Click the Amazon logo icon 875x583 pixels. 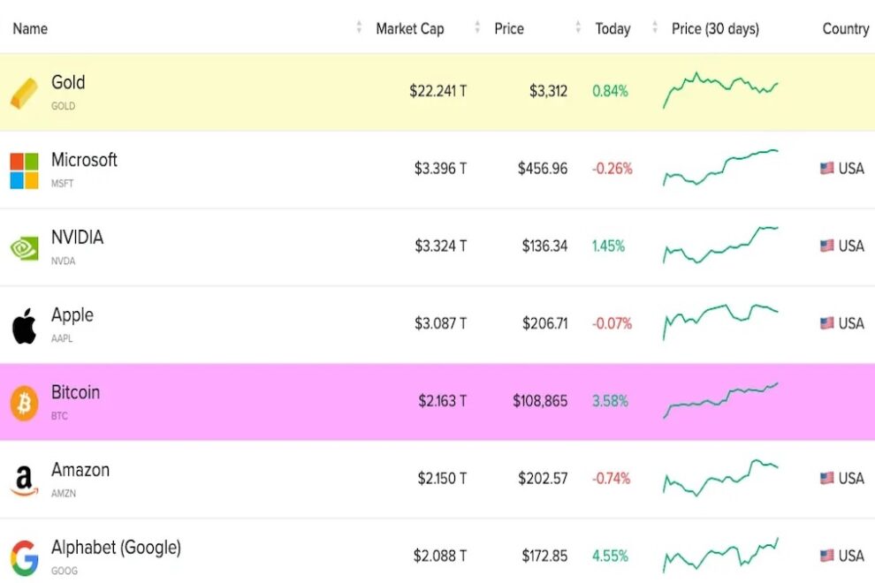pyautogui.click(x=24, y=481)
